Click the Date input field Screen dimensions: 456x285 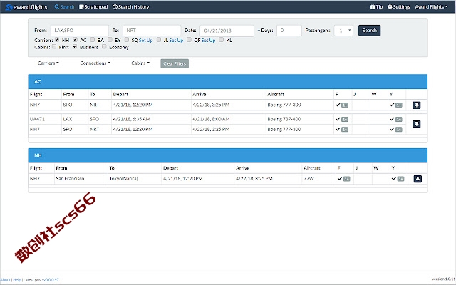[x=227, y=31]
